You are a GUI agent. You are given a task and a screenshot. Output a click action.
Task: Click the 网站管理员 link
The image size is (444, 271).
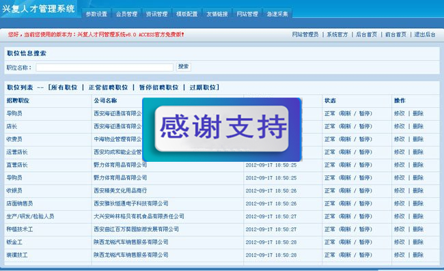[305, 35]
